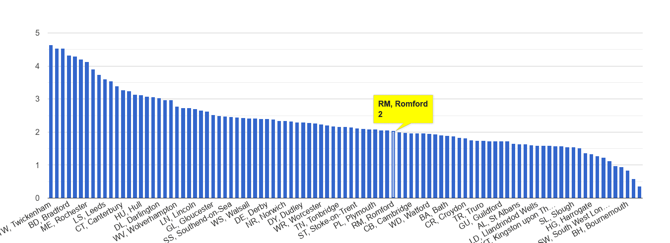This screenshot has height=243, width=670.
Task: Select the WV, Wolverhampton bar
Action: click(x=177, y=152)
